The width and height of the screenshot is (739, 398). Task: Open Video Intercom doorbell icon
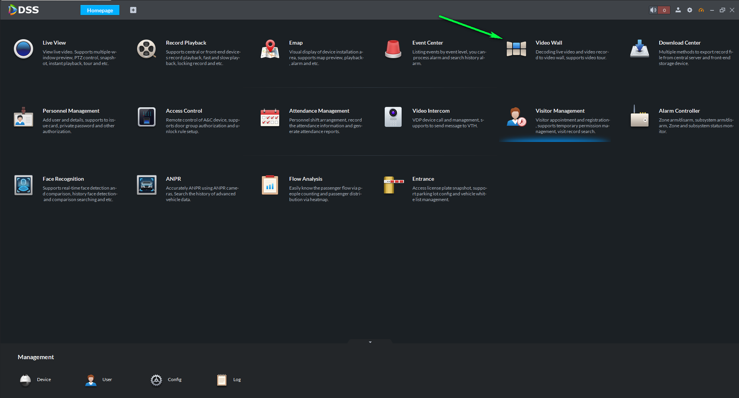[x=393, y=116]
